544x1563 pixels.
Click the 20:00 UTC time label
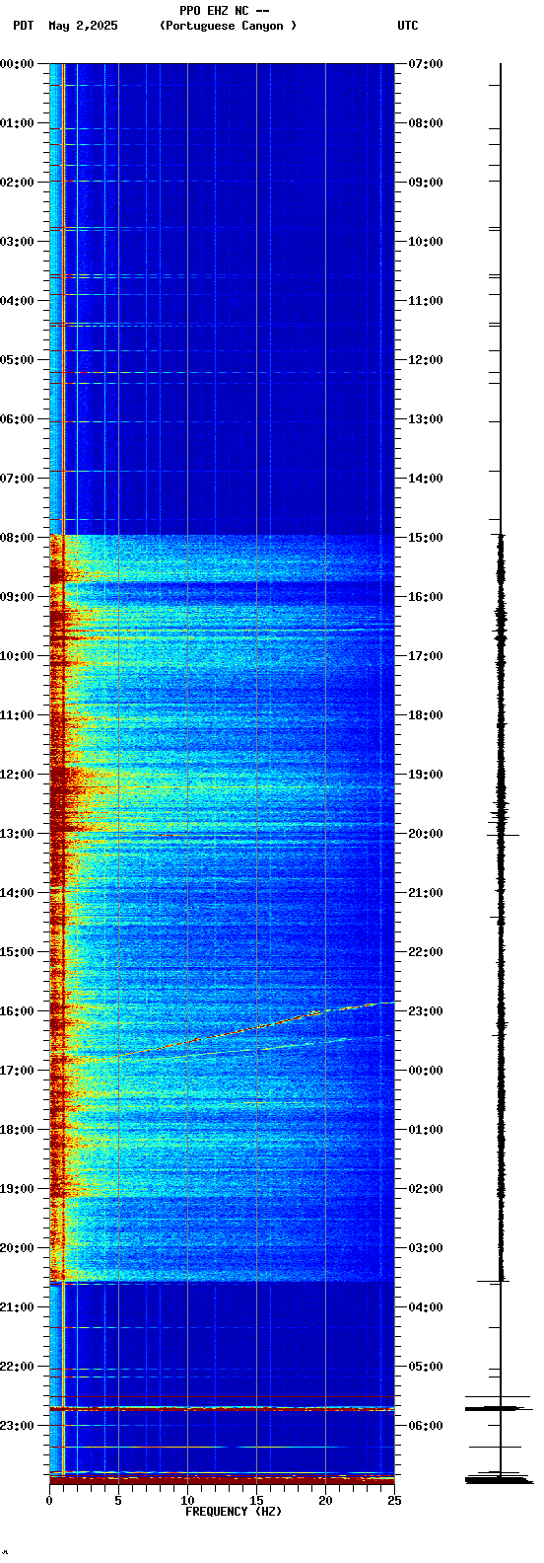(x=426, y=834)
